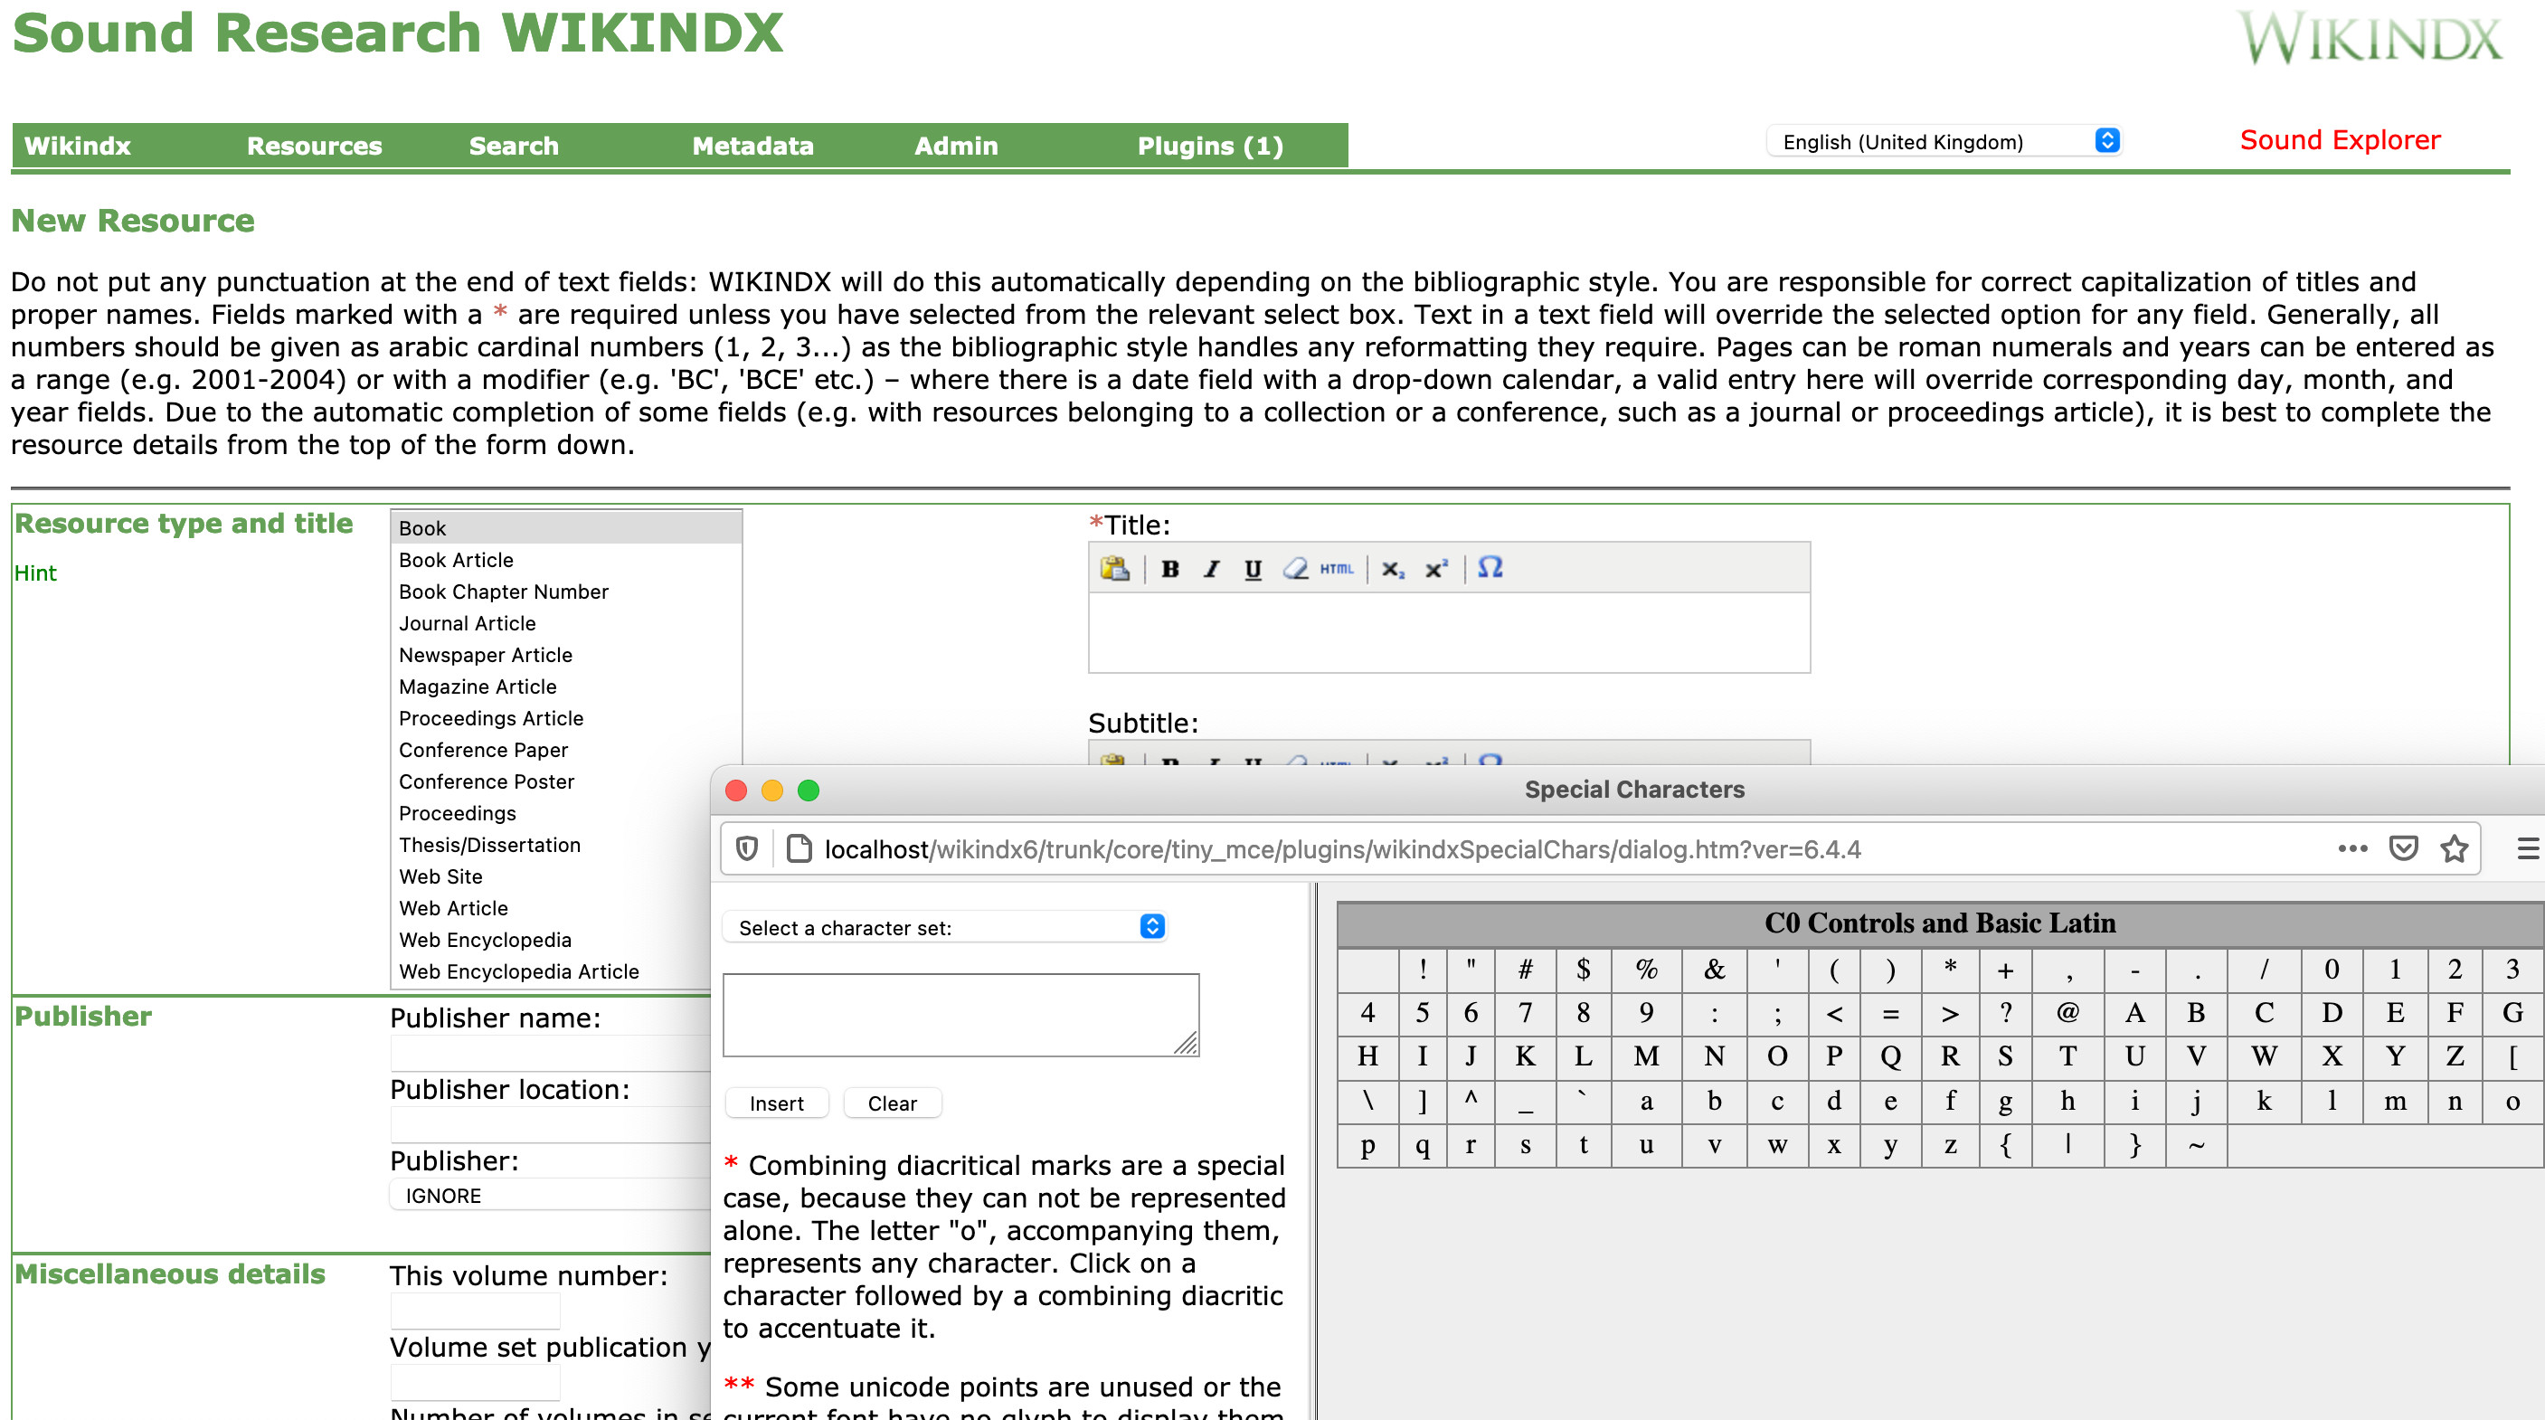Screen dimensions: 2545x1420
Task: Open the Search menu
Action: coord(514,147)
